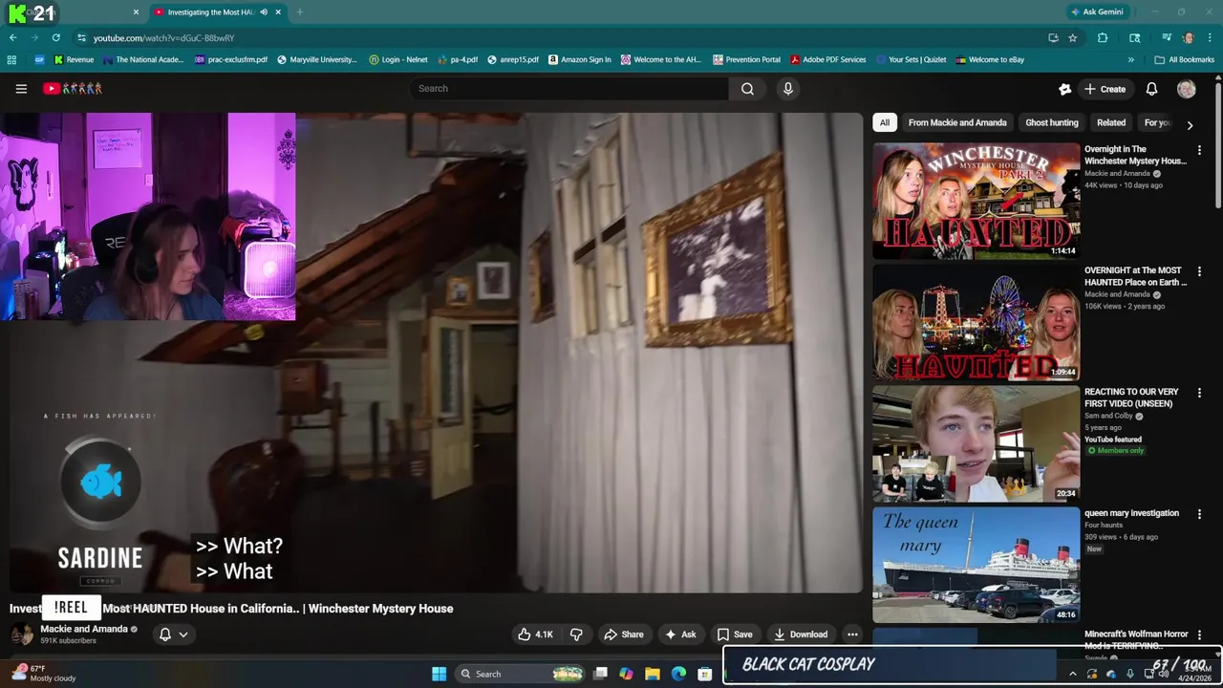Viewport: 1223px width, 688px height.
Task: Open options for Minecraft's Wolfman Horror video
Action: (1199, 634)
